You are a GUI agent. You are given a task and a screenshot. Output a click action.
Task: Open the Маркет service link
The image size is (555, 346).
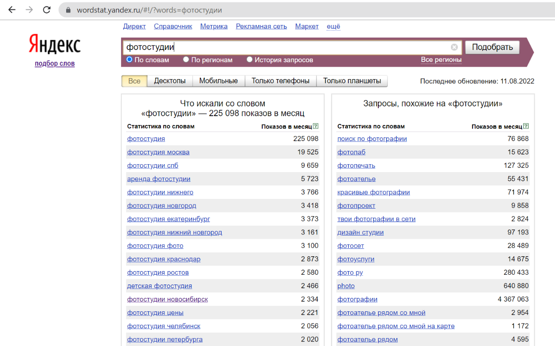click(307, 26)
